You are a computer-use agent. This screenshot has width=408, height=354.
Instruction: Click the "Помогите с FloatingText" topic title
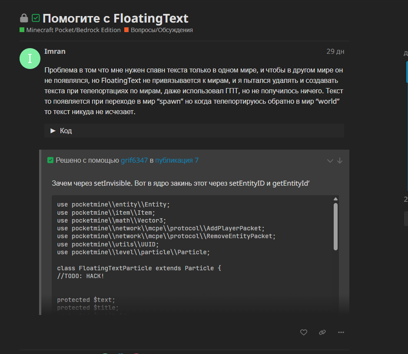116,18
